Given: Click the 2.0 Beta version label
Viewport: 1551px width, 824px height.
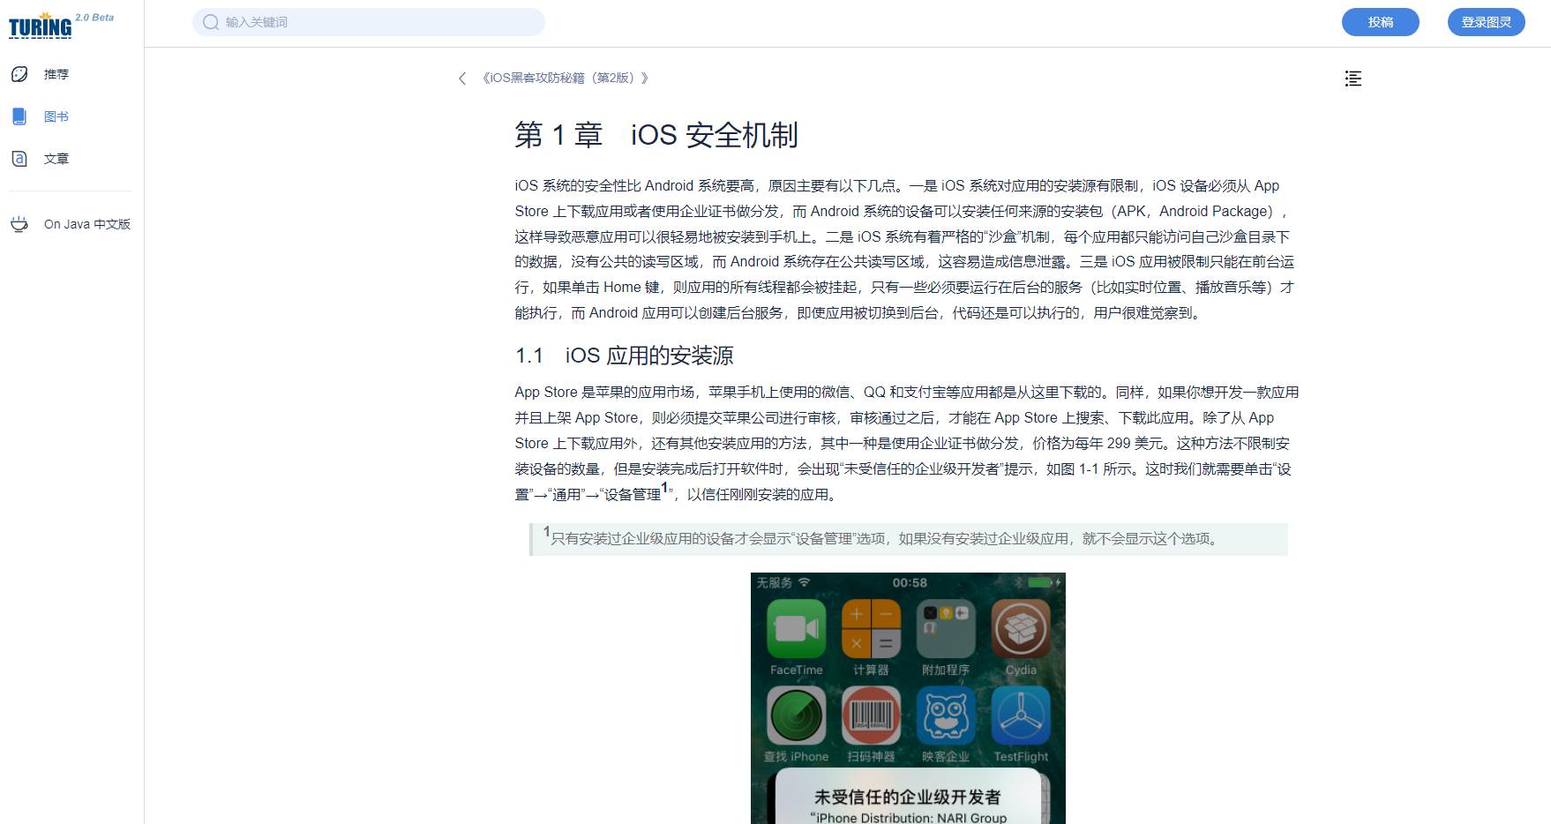Looking at the screenshot, I should tap(94, 18).
